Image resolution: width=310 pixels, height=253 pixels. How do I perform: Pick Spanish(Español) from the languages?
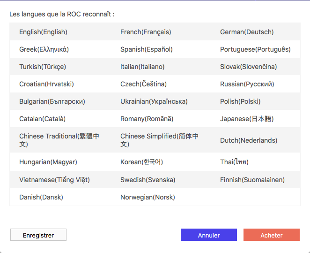click(x=147, y=49)
